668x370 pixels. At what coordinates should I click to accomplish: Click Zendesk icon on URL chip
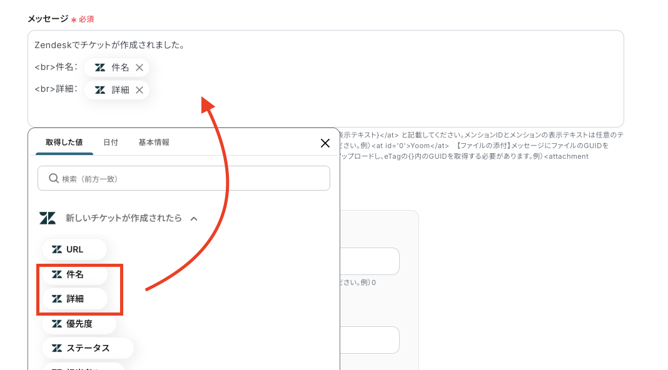click(57, 249)
